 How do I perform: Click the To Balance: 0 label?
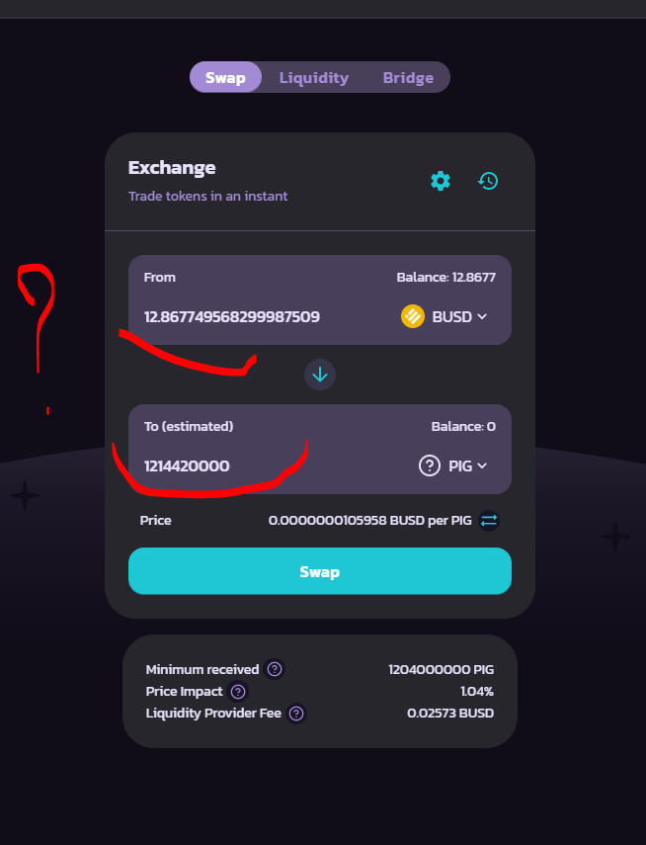pos(463,426)
